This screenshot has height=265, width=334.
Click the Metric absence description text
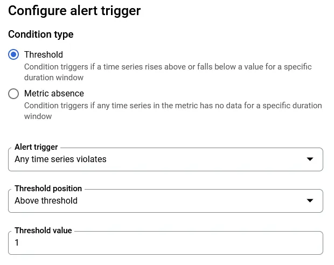(173, 111)
